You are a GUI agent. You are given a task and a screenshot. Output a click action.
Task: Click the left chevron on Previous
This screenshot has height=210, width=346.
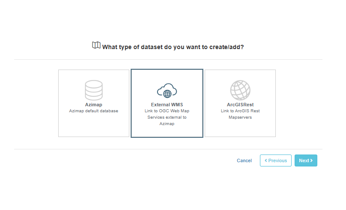(266, 160)
